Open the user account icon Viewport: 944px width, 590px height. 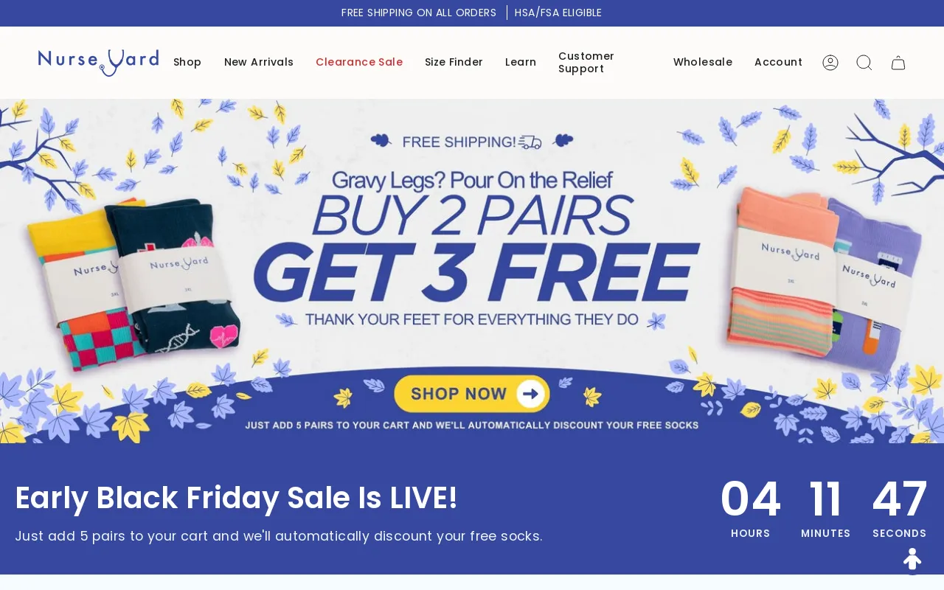tap(830, 63)
